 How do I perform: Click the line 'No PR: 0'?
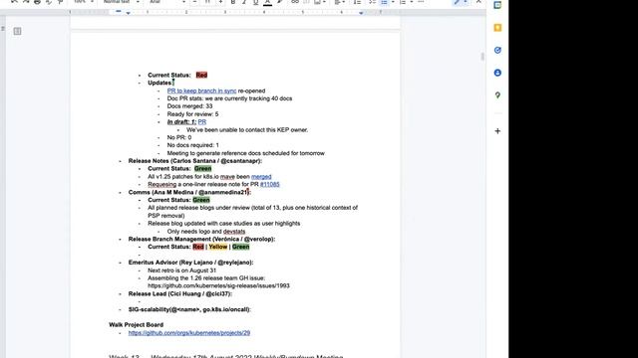[179, 137]
